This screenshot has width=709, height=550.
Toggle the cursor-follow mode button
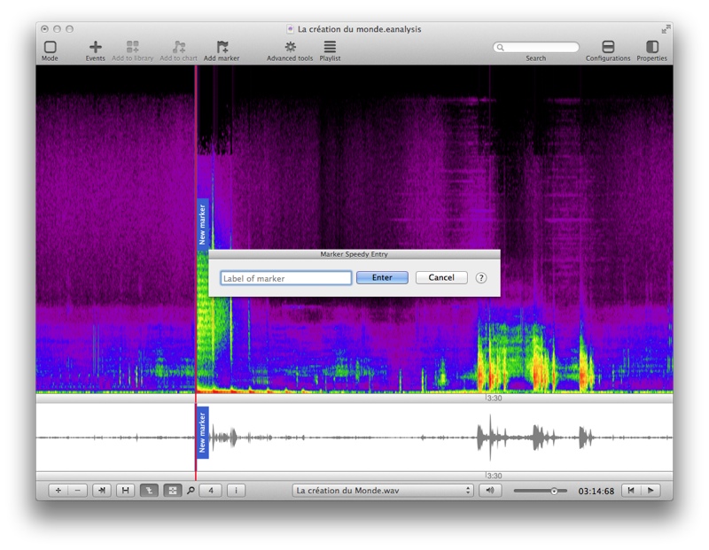point(149,491)
